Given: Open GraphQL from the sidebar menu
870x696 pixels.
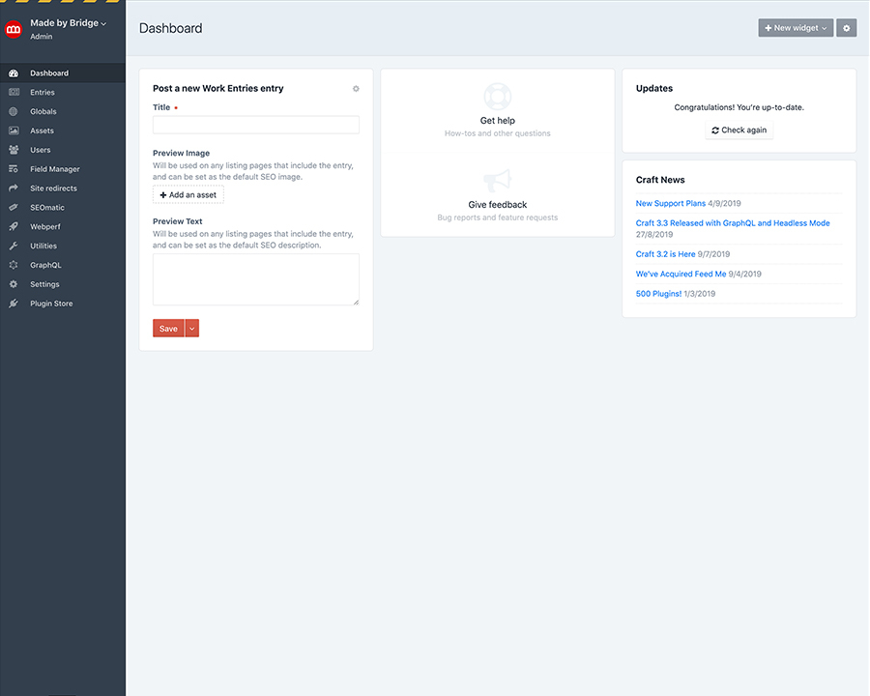Looking at the screenshot, I should pos(45,265).
